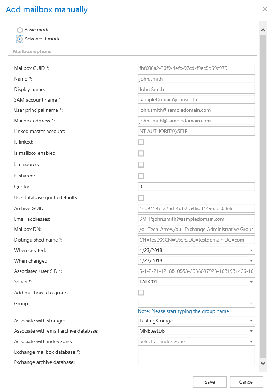
Task: Click the Save button
Action: 209,382
